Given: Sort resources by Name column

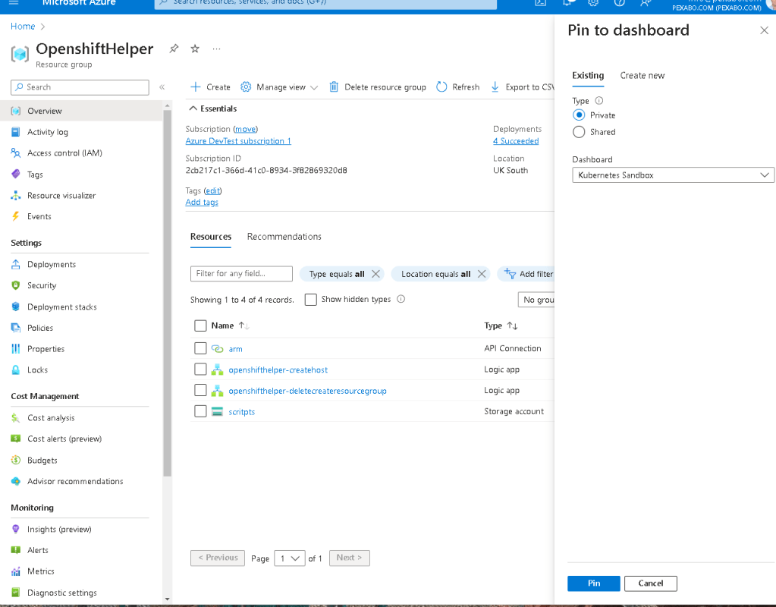Looking at the screenshot, I should pos(230,326).
